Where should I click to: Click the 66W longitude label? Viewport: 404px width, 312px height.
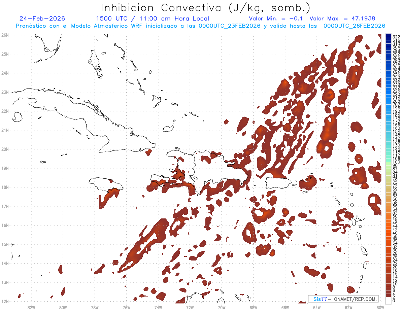[285, 307]
